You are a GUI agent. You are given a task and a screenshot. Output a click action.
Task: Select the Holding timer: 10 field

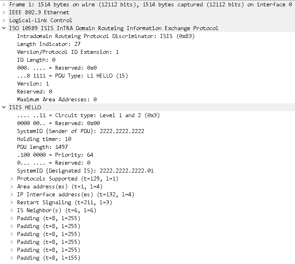[44, 139]
